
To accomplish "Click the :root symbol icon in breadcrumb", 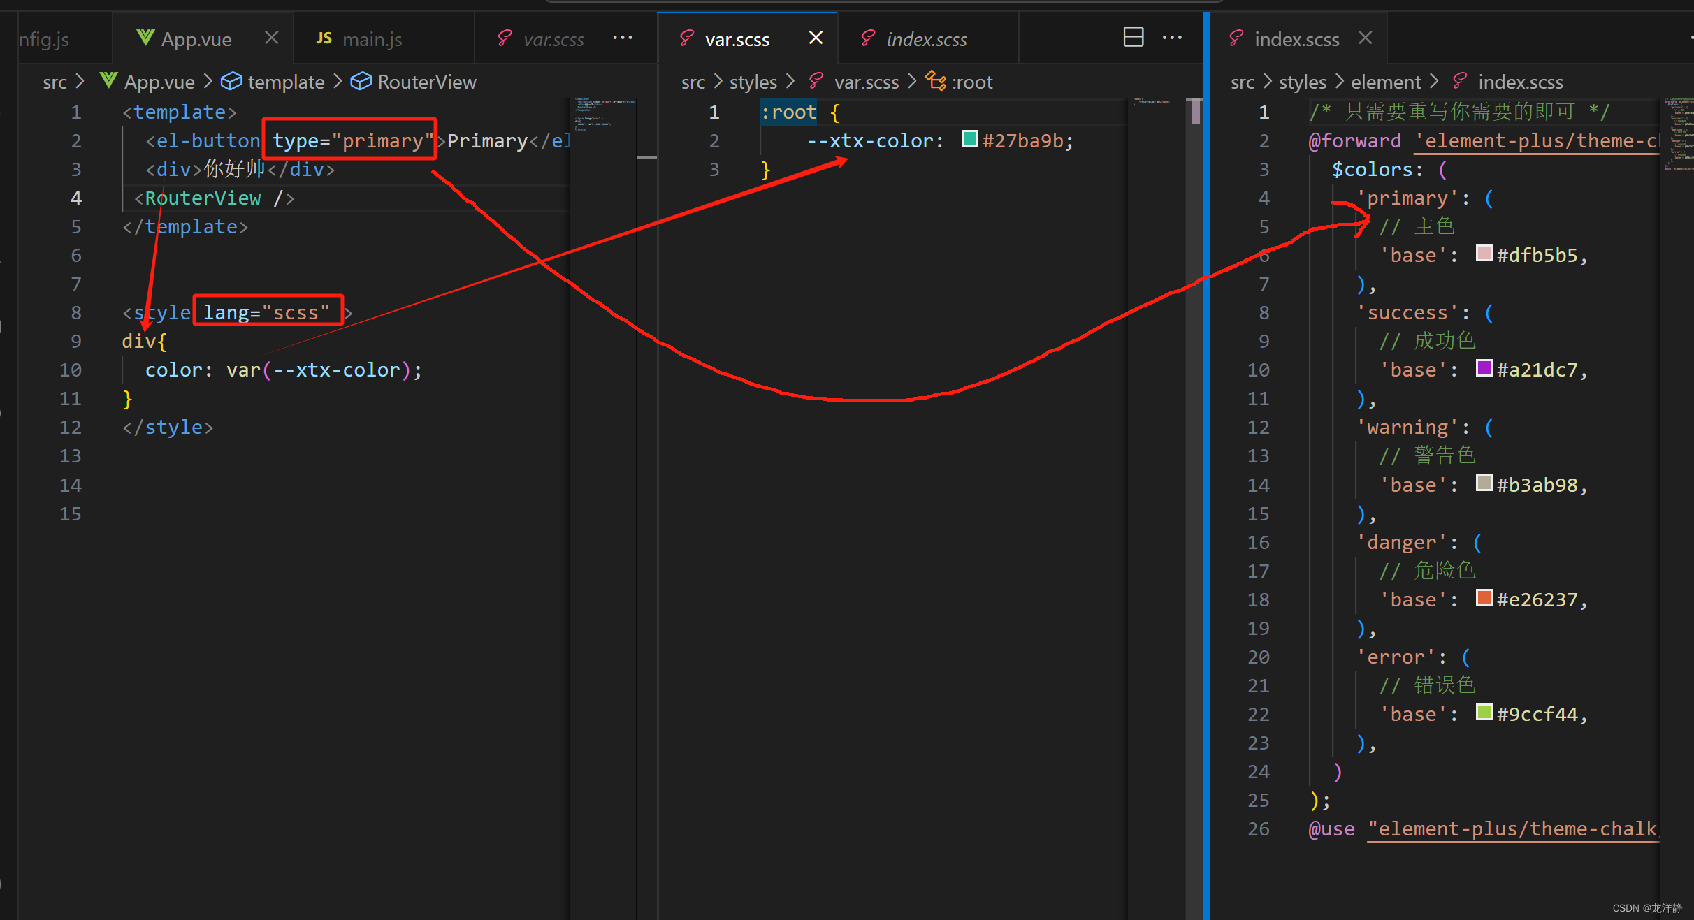I will point(936,81).
